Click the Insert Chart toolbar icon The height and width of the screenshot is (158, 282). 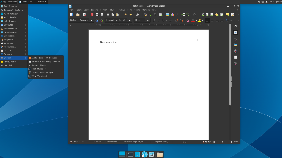coord(172,15)
